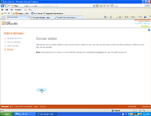The width and height of the screenshot is (151, 116).
Task: Open the File menu
Action: click(2, 10)
